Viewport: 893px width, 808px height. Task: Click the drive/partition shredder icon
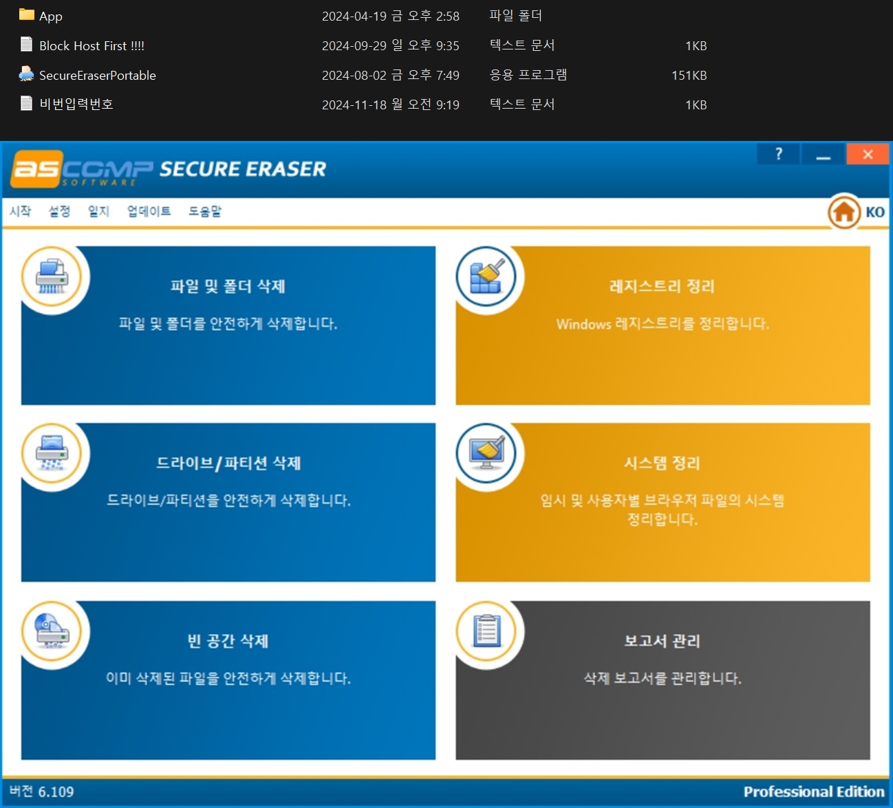pyautogui.click(x=52, y=453)
